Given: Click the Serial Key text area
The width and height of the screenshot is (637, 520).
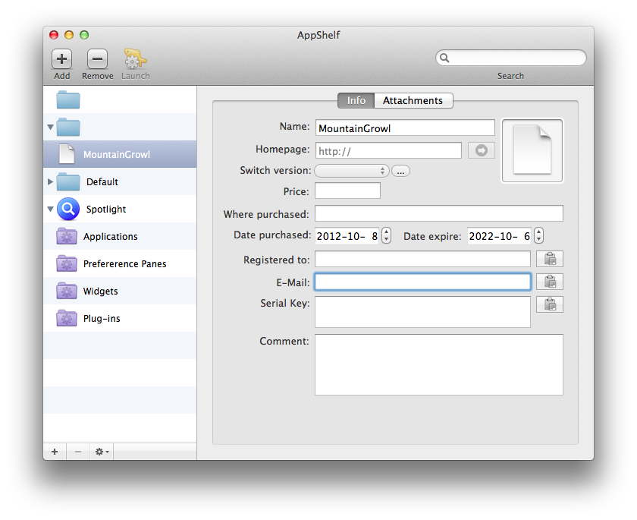Looking at the screenshot, I should click(x=422, y=312).
